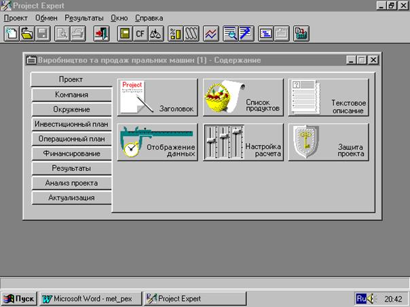Click the Print preview toolbar icon
This screenshot has height=307, width=410.
[x=62, y=34]
